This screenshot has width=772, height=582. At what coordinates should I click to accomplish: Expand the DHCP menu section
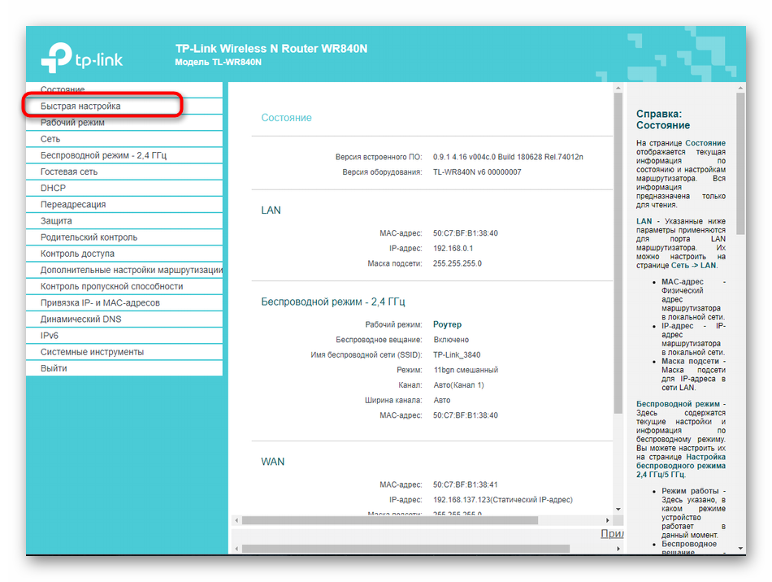53,188
